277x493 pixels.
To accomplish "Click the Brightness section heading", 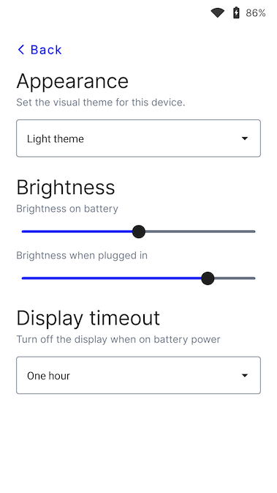I will (66, 188).
